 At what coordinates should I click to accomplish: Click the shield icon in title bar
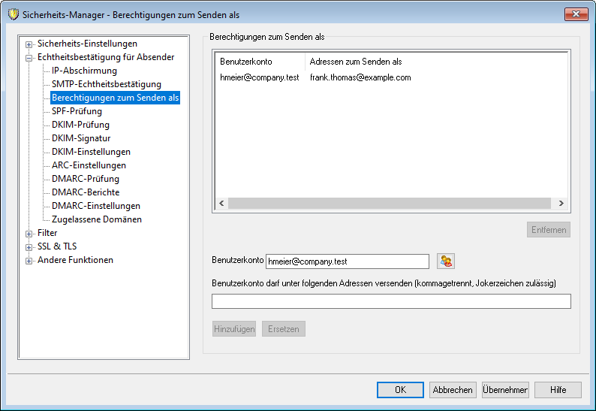click(13, 14)
